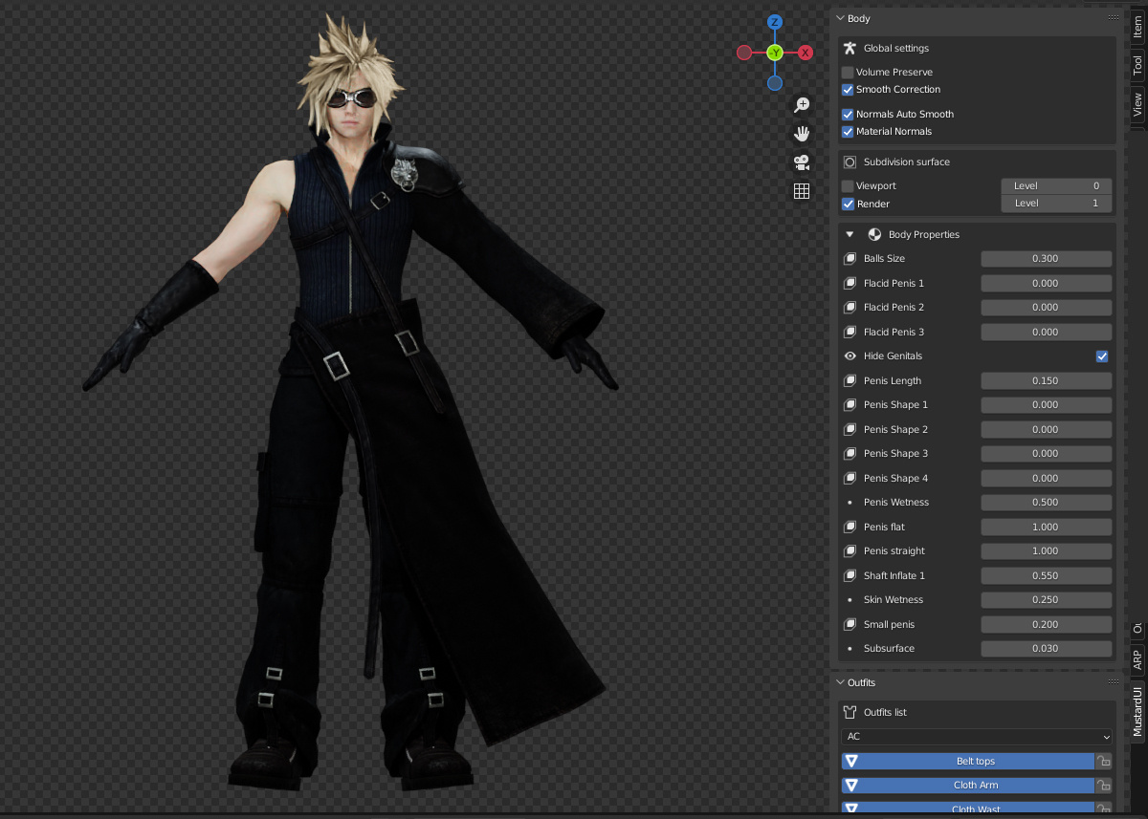Click the zoom magnifier viewport icon
The image size is (1148, 819).
pos(802,105)
